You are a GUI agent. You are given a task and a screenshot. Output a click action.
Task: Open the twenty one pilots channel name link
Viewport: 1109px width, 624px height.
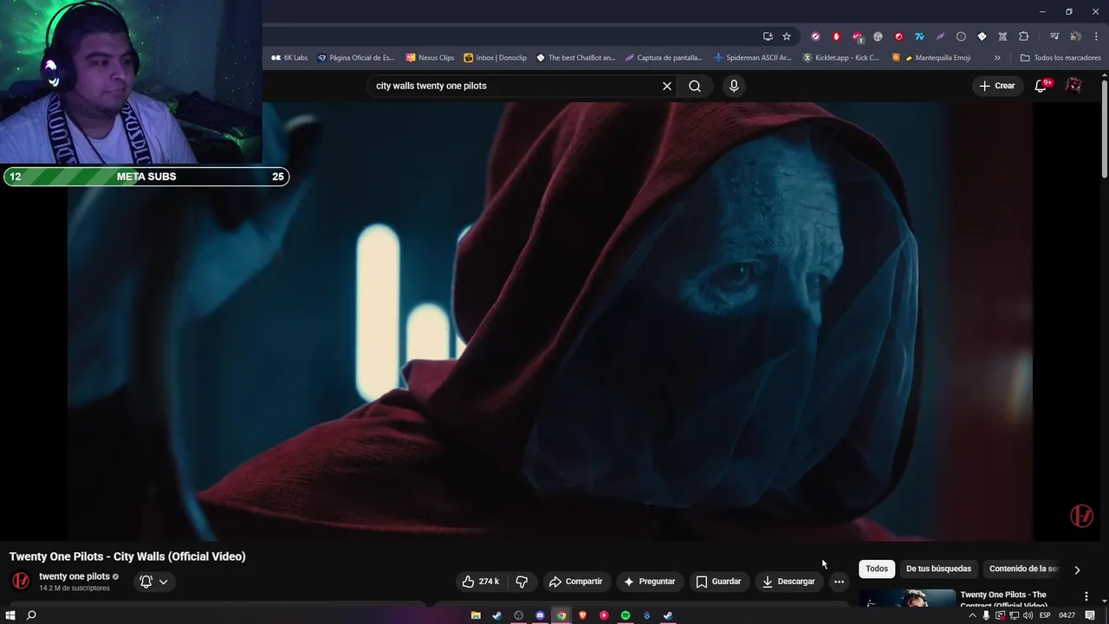75,576
